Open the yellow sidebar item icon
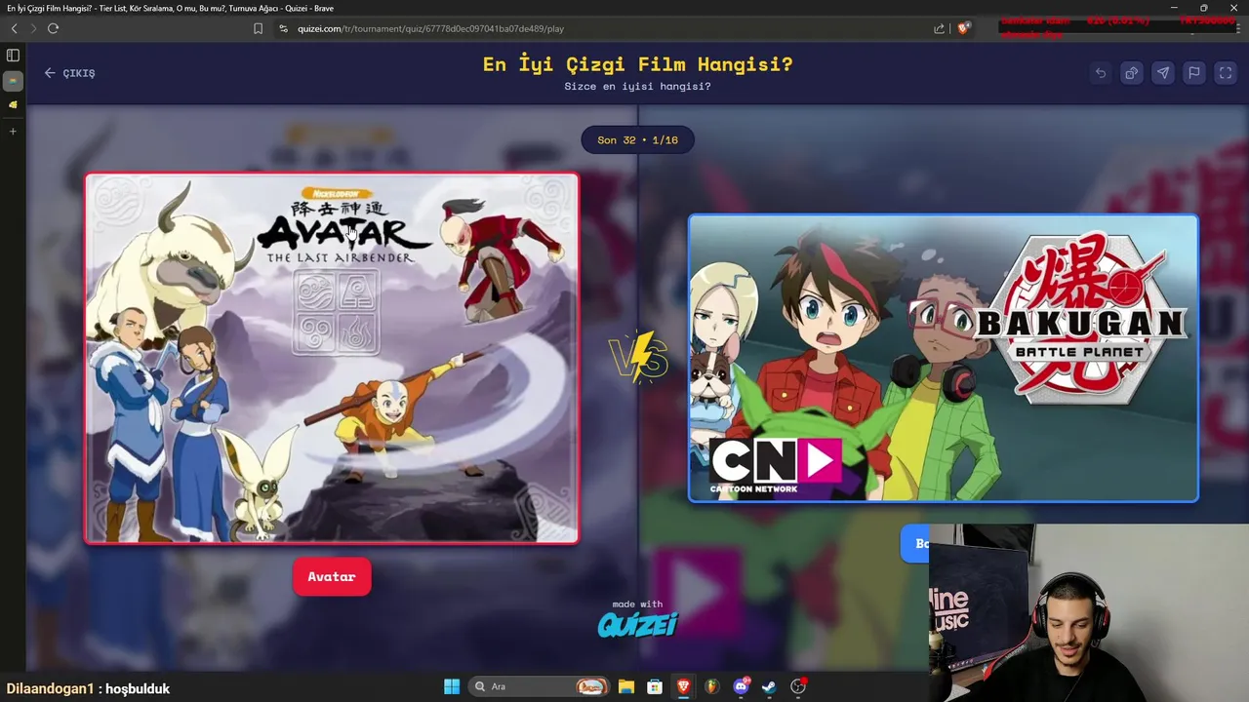The width and height of the screenshot is (1249, 702). tap(13, 104)
